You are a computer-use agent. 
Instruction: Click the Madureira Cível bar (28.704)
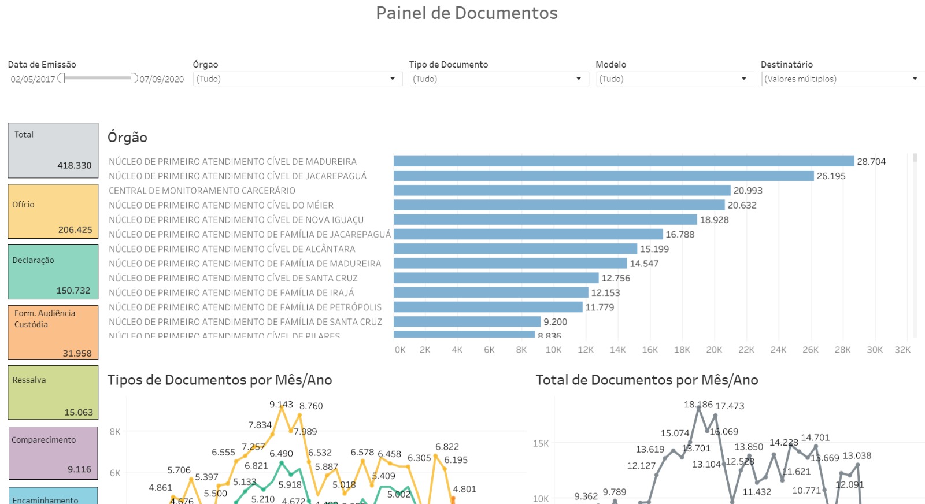(x=623, y=161)
